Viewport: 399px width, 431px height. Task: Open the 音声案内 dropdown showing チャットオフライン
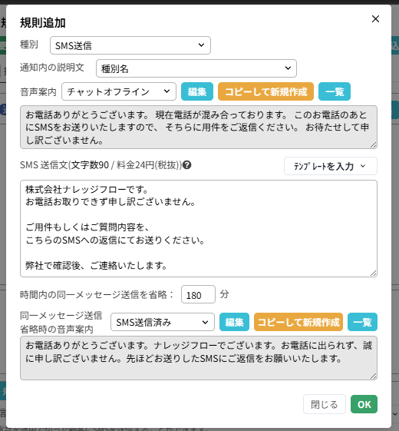(x=119, y=91)
